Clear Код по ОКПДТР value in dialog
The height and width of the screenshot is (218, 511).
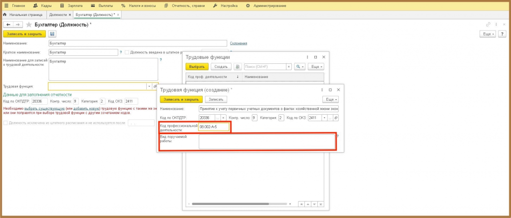(223, 118)
